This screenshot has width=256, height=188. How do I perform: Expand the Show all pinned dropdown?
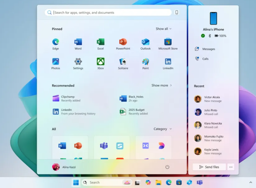[164, 29]
